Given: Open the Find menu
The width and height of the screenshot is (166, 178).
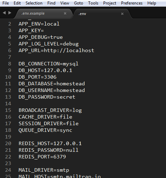Looking at the screenshot, I should tap(51, 3).
